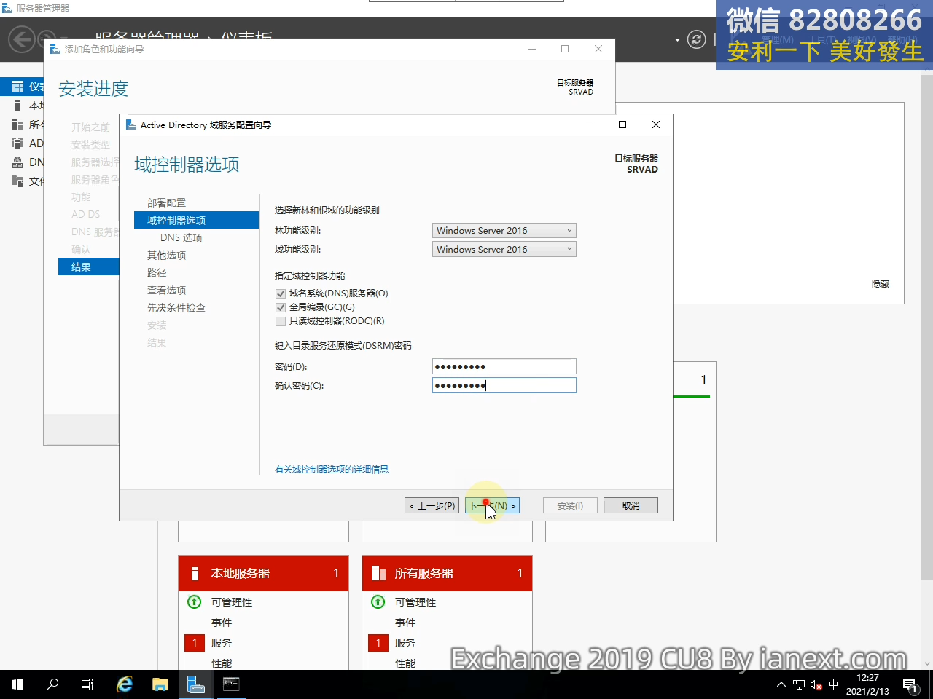Click the DSRM password field
The width and height of the screenshot is (933, 699).
point(504,367)
